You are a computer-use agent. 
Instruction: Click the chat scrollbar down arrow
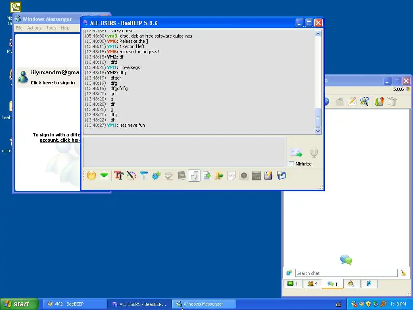pyautogui.click(x=318, y=131)
